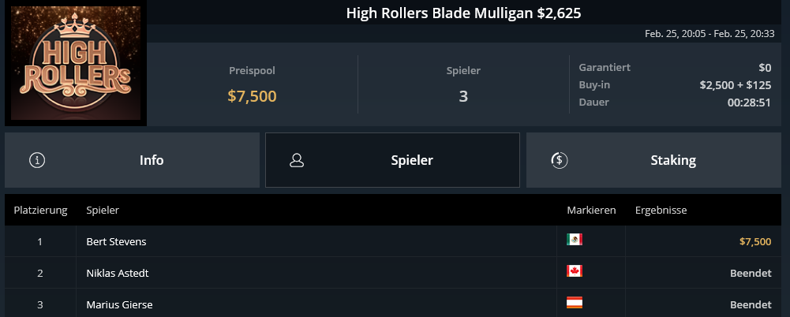Click the Markieren column header
This screenshot has width=790, height=317.
coord(591,210)
